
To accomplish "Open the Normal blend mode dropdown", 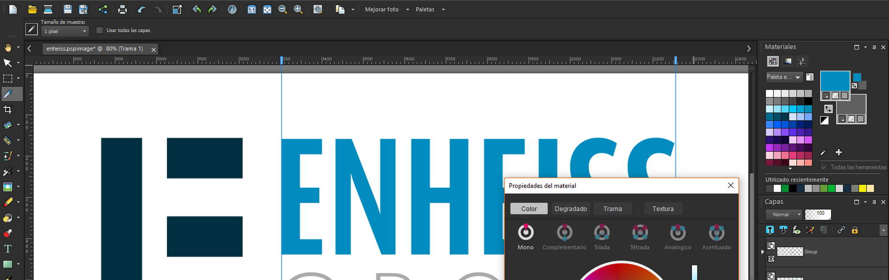I will (x=784, y=215).
